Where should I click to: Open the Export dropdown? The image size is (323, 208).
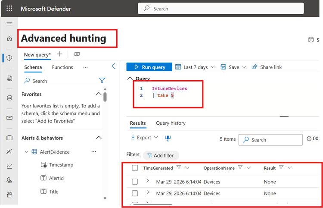tap(145, 138)
